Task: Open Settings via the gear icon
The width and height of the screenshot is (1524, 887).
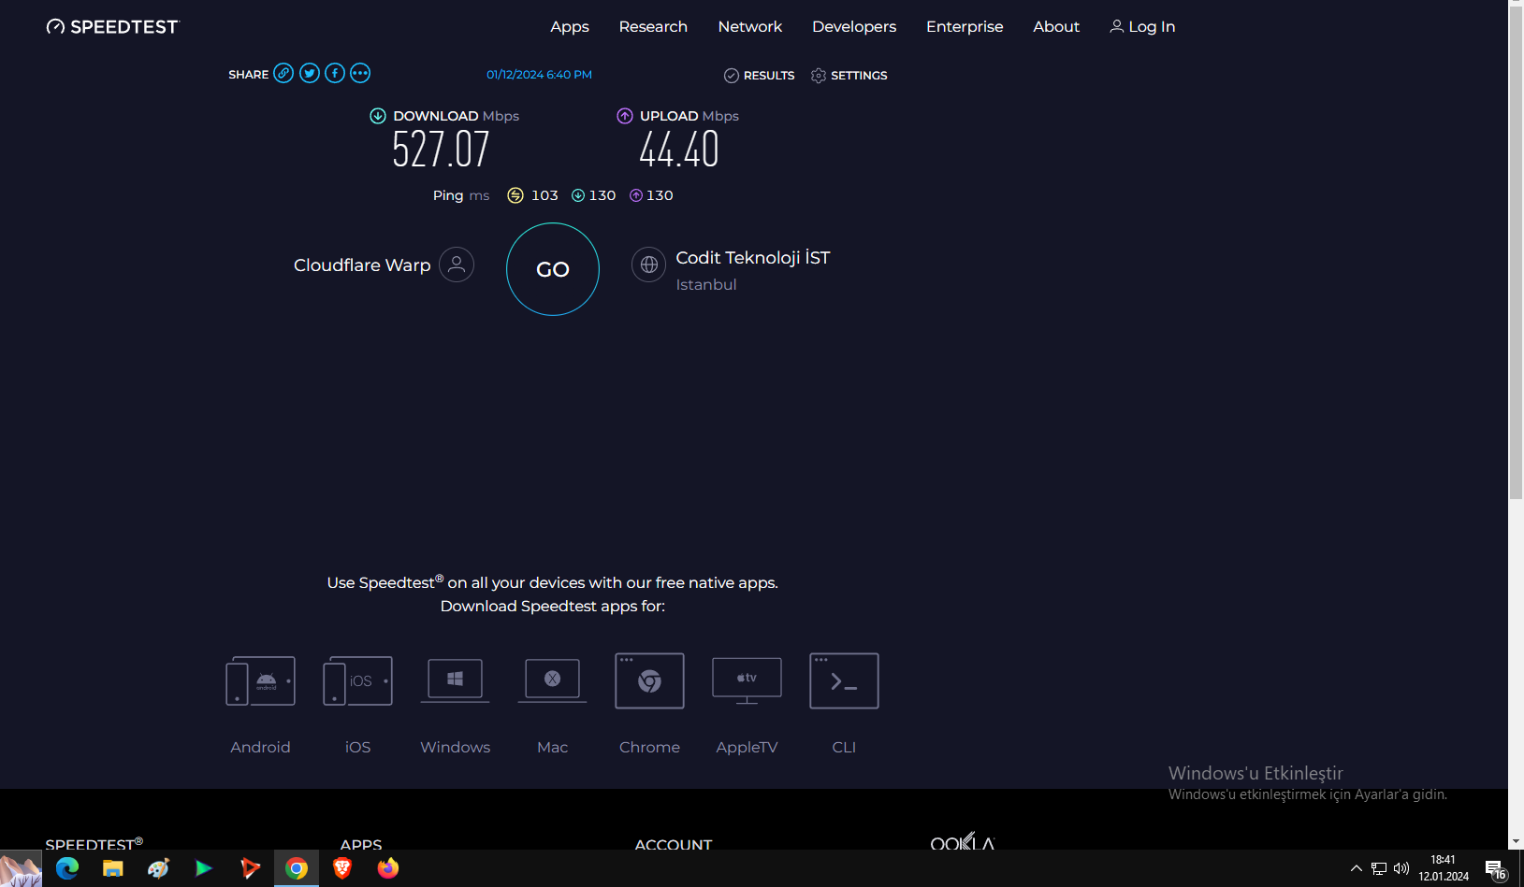Action: (819, 76)
